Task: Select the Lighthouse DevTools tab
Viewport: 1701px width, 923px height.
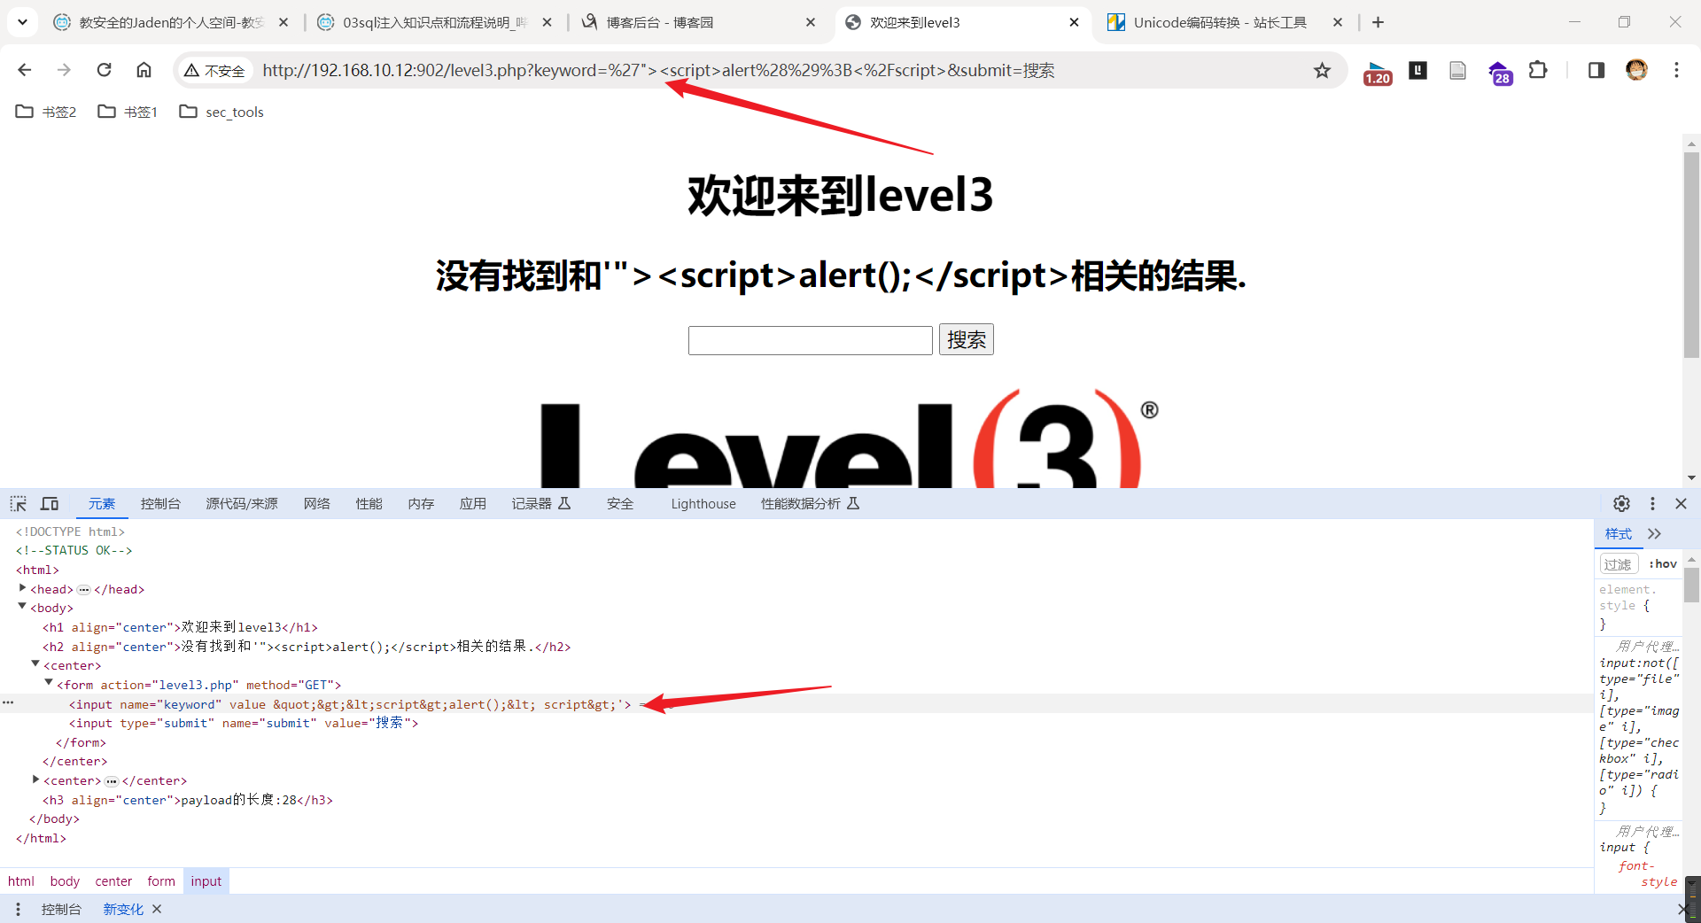Action: click(703, 503)
